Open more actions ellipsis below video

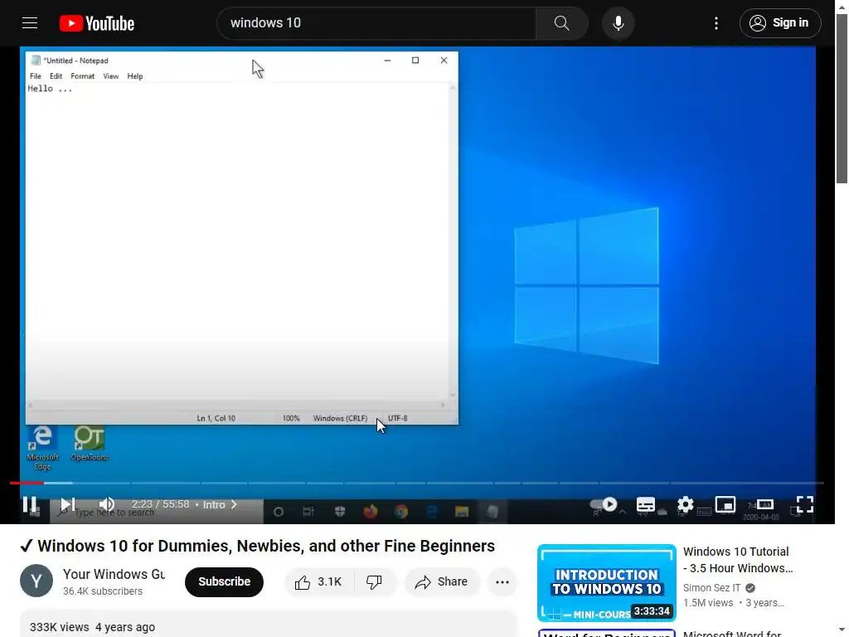point(502,581)
